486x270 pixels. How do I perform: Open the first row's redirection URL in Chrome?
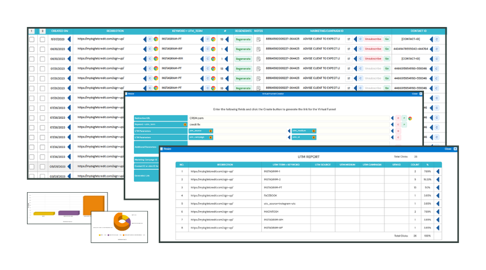point(156,39)
